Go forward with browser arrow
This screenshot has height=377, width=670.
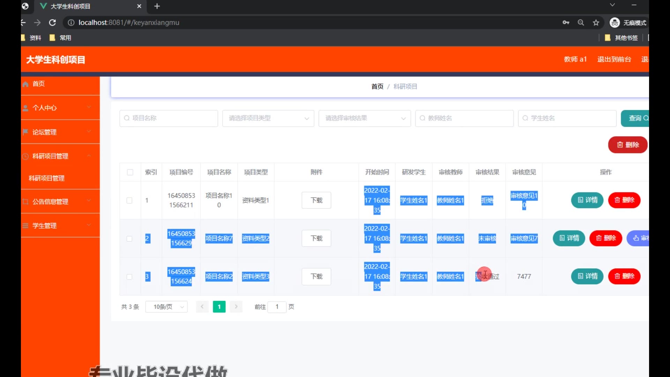(x=37, y=23)
